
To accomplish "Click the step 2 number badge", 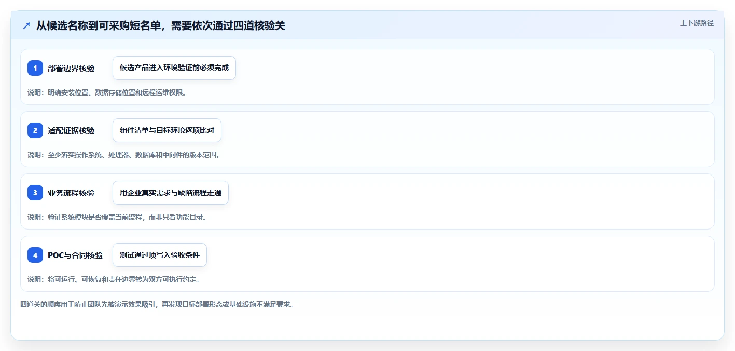I will [35, 130].
